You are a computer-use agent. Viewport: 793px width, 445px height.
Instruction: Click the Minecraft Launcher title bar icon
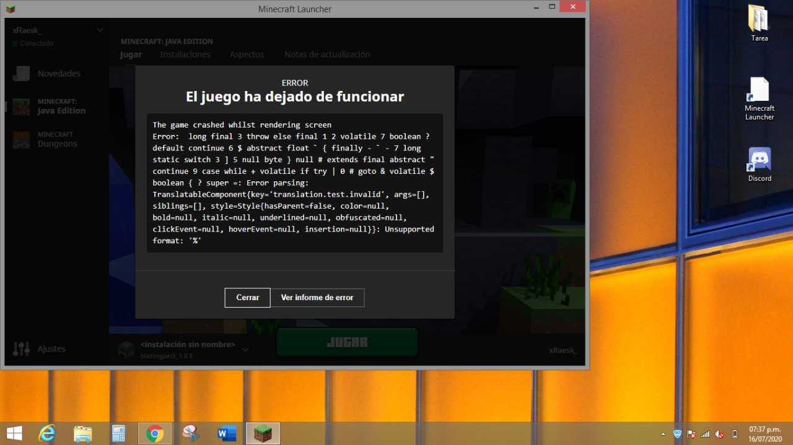pyautogui.click(x=11, y=9)
